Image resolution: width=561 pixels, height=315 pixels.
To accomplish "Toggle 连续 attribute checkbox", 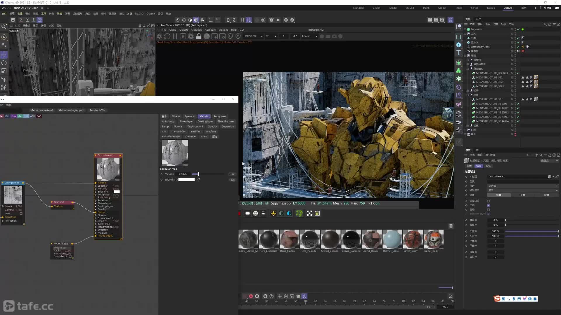I will click(489, 210).
